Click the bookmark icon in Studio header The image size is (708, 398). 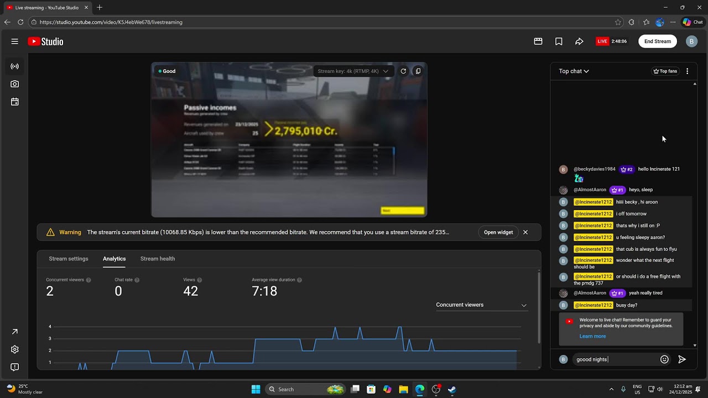(x=559, y=41)
